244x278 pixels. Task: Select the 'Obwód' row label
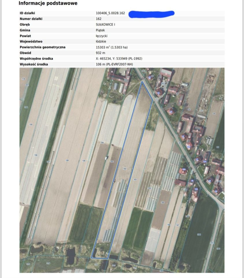click(25, 53)
